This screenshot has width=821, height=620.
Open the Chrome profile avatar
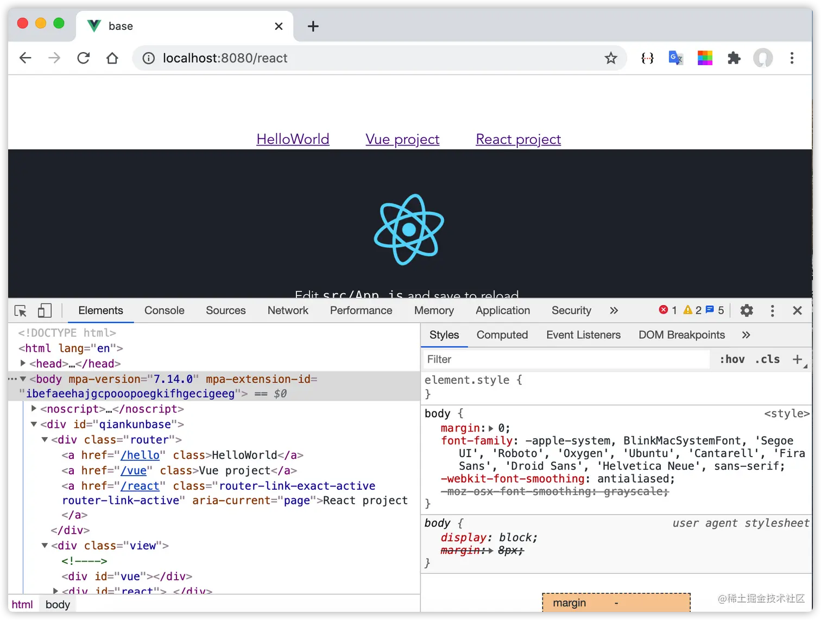click(x=763, y=58)
